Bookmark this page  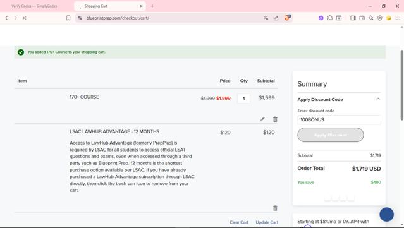68,18
